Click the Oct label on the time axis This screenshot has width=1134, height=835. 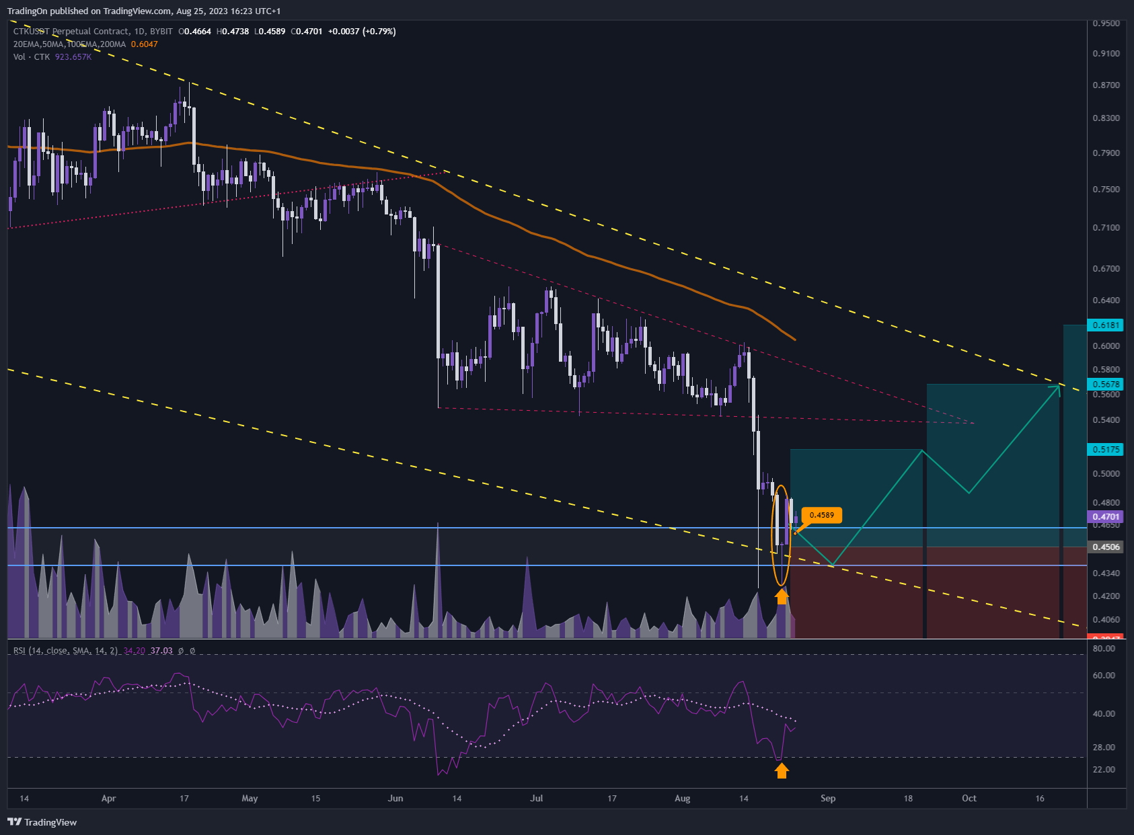(x=969, y=799)
